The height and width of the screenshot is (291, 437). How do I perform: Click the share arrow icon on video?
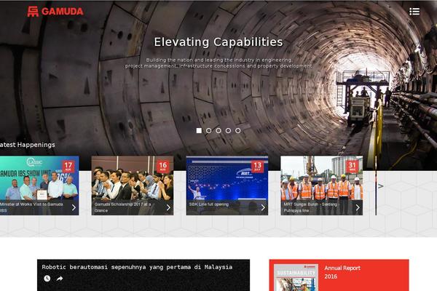pyautogui.click(x=60, y=279)
